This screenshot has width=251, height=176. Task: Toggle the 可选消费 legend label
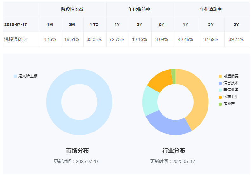[x=231, y=76]
